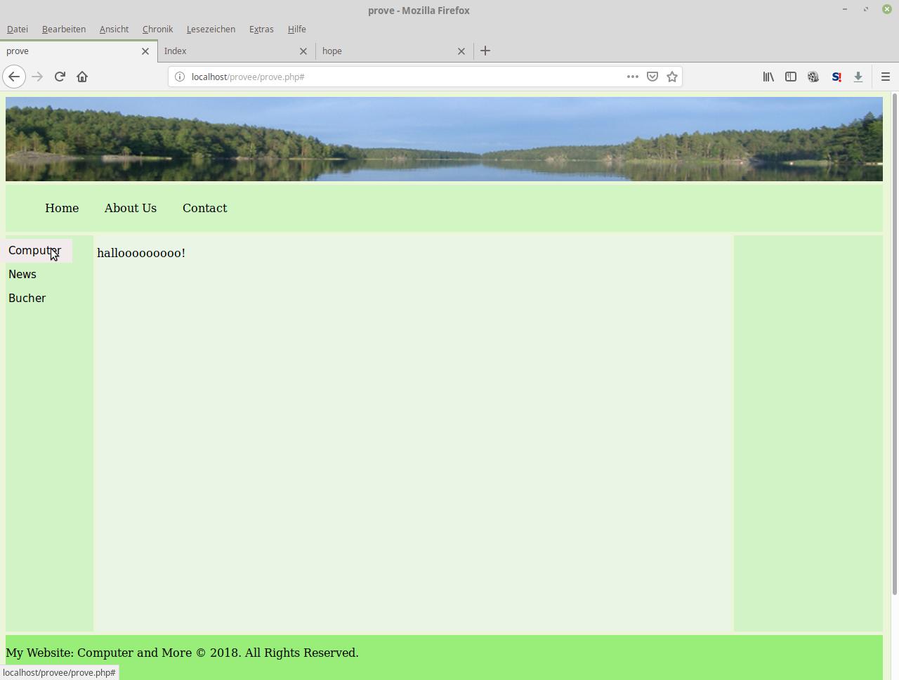The height and width of the screenshot is (680, 899).
Task: Open the Firefox application menu
Action: [885, 77]
